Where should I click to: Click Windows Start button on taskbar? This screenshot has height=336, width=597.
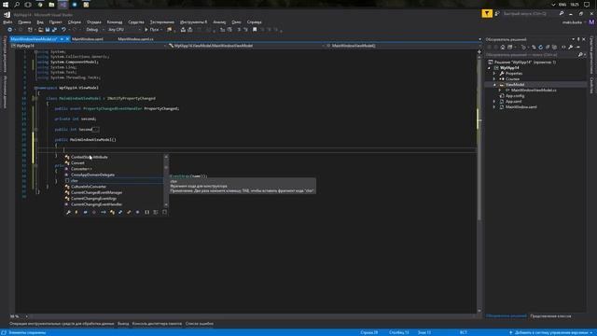(6, 5)
